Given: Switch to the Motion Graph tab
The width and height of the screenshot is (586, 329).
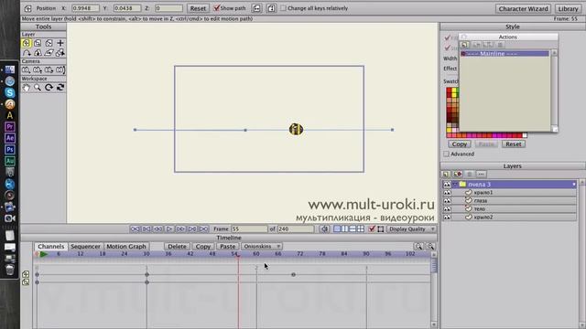Looking at the screenshot, I should click(126, 247).
